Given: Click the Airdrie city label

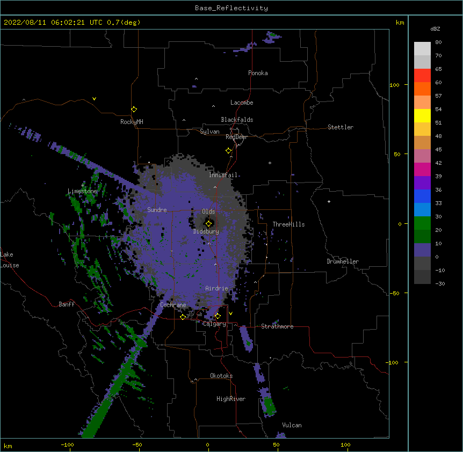Looking at the screenshot, I should pos(217,288).
